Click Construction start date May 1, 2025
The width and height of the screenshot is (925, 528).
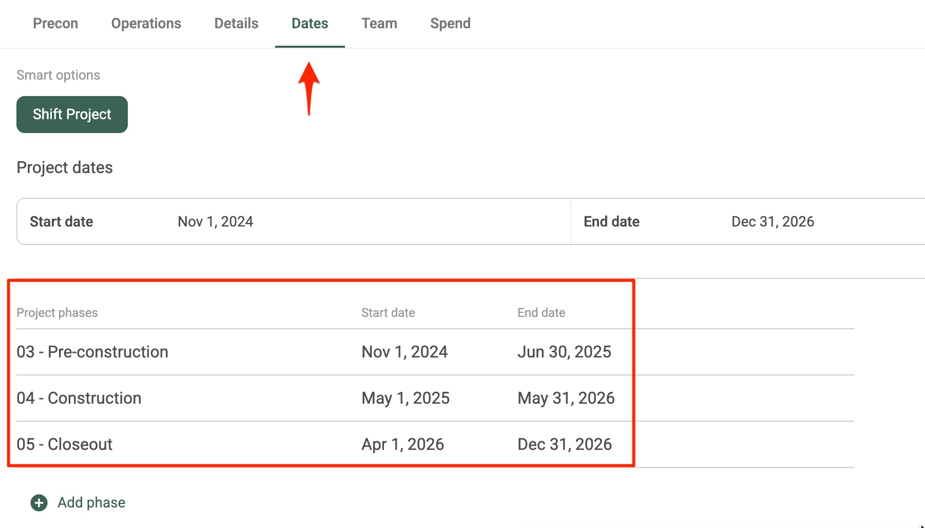coord(406,398)
